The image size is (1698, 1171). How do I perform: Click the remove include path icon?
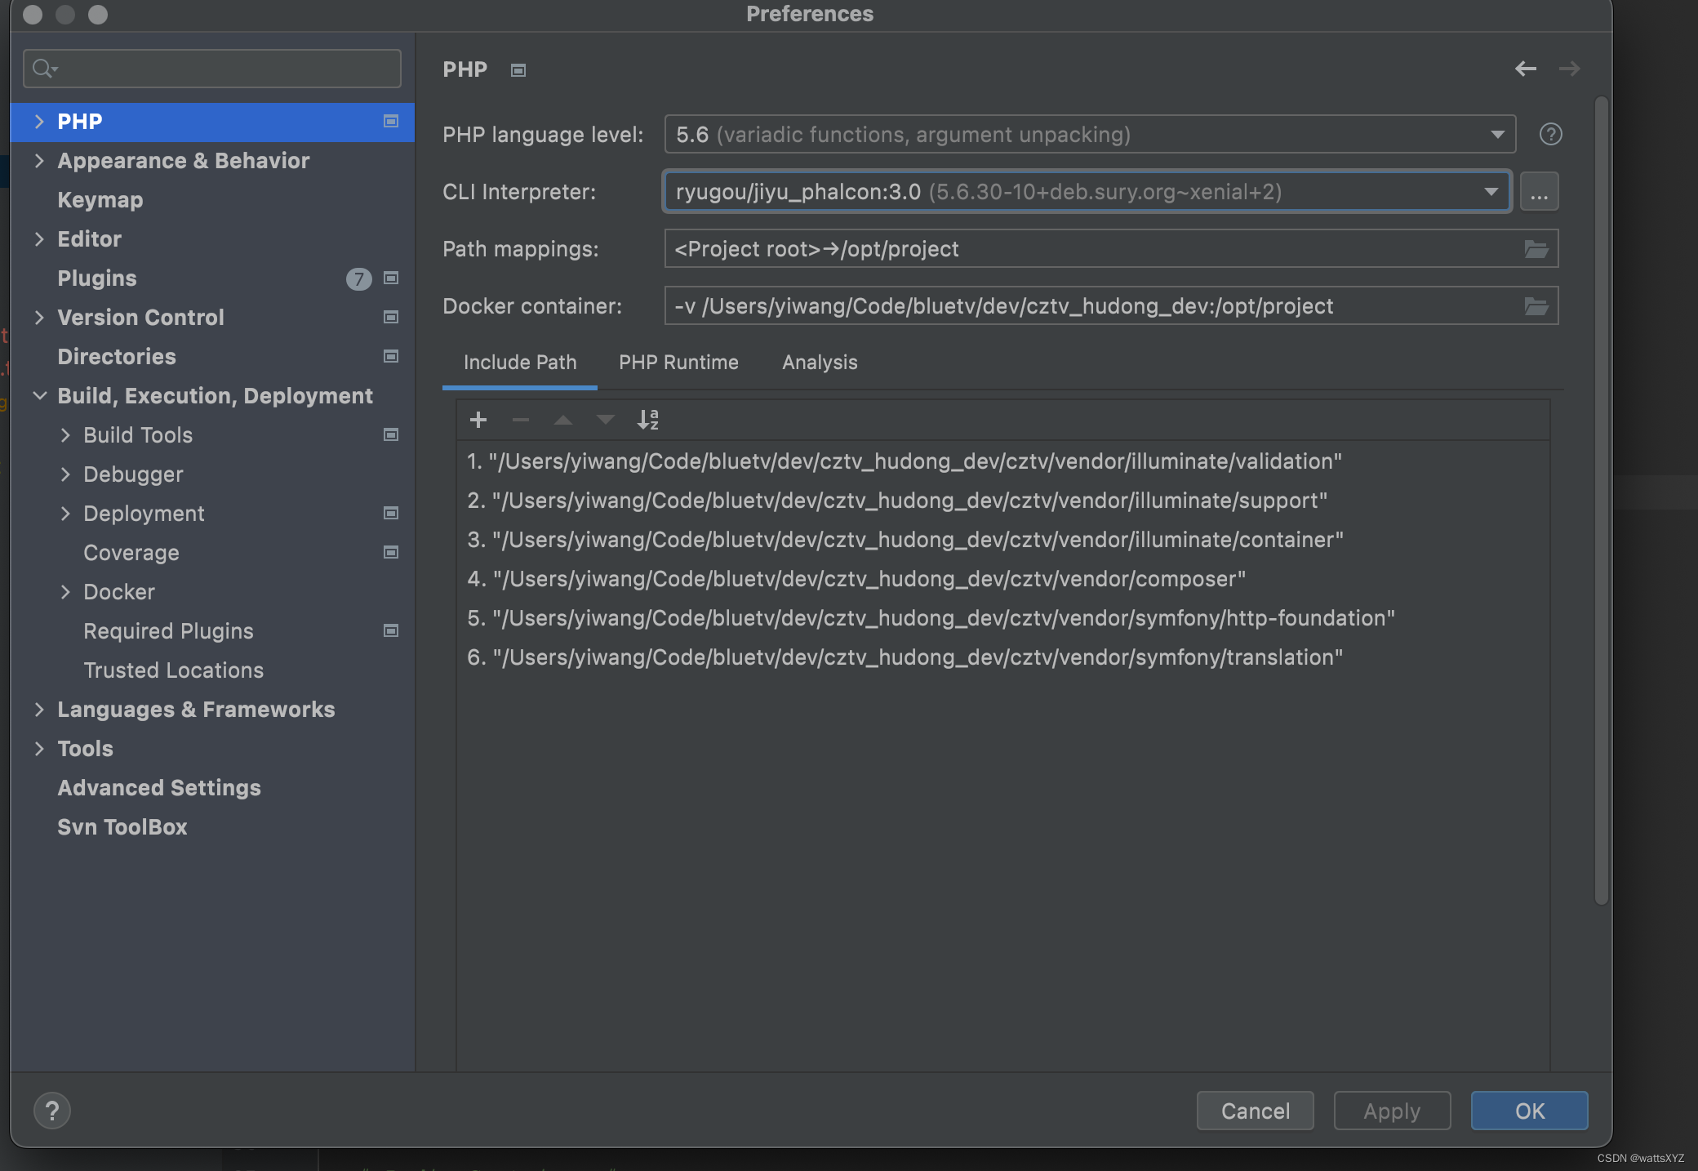(518, 420)
